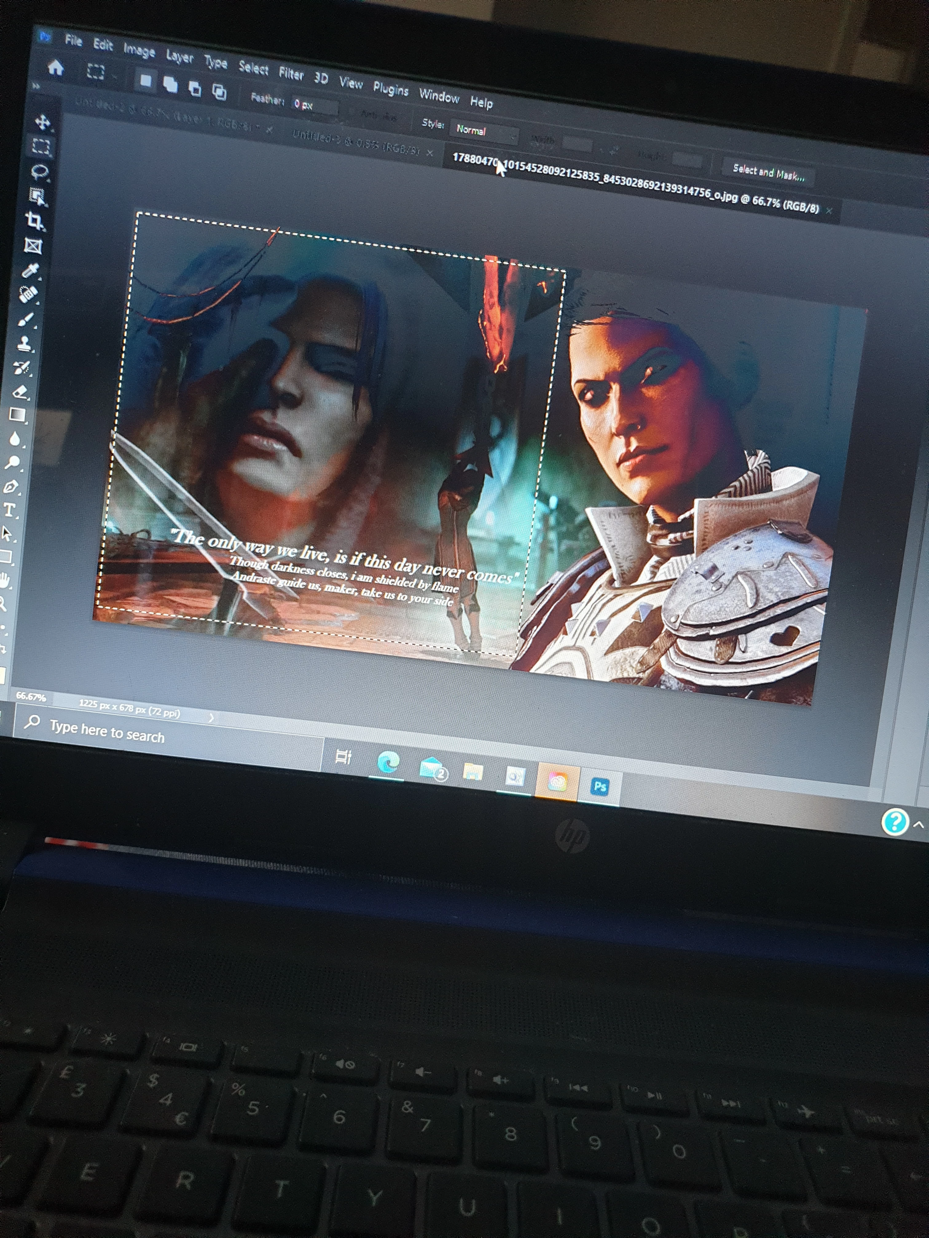929x1238 pixels.
Task: Select the Gradient tool
Action: (17, 415)
